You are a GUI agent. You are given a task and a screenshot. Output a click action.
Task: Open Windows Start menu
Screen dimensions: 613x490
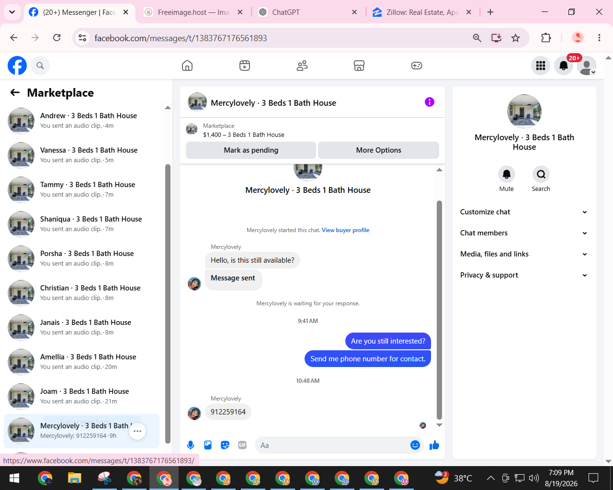[14, 478]
